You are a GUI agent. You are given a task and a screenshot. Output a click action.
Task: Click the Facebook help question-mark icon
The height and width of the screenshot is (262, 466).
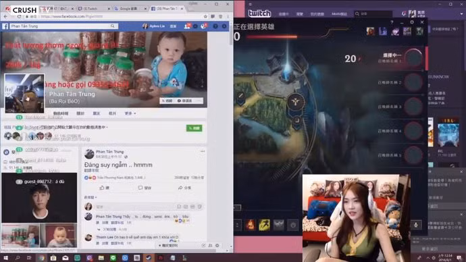click(x=215, y=26)
